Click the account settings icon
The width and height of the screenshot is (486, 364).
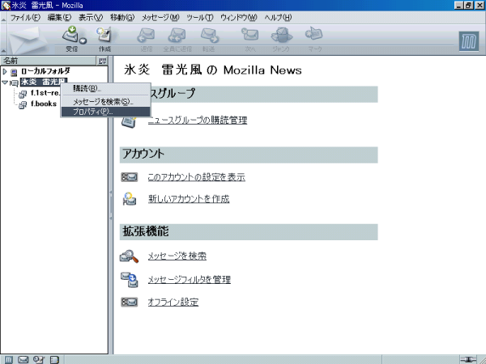click(130, 177)
